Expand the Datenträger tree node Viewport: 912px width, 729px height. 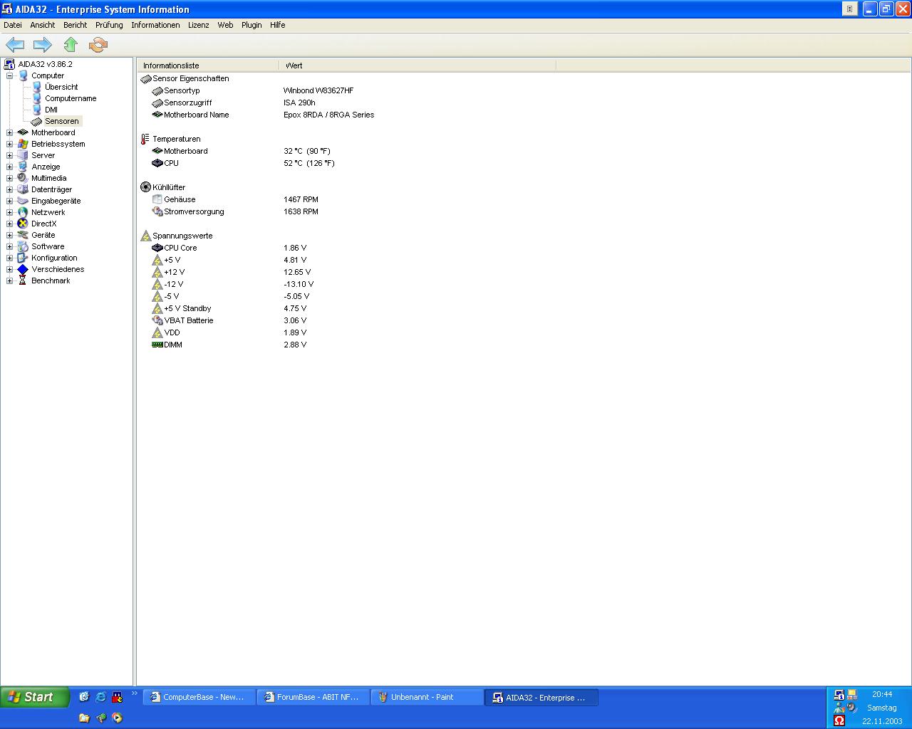(10, 189)
